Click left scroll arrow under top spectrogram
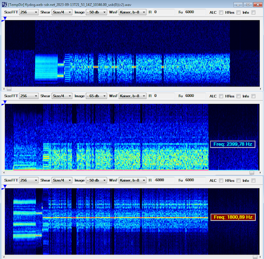Image resolution: width=264 pixels, height=259 pixels. (4, 89)
